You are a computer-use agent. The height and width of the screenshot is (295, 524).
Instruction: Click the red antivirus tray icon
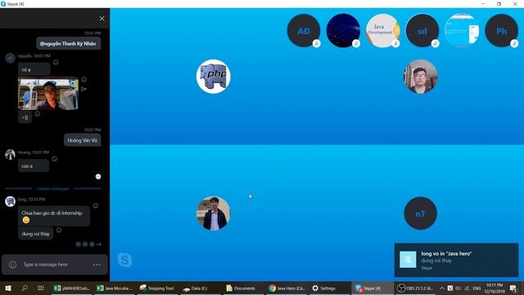click(450, 288)
